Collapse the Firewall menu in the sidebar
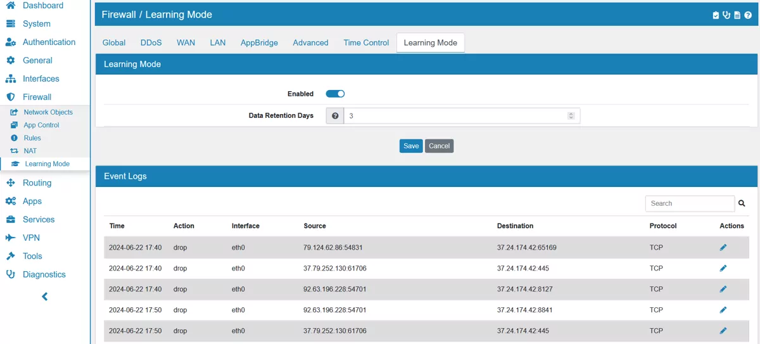The height and width of the screenshot is (344, 760). tap(37, 97)
